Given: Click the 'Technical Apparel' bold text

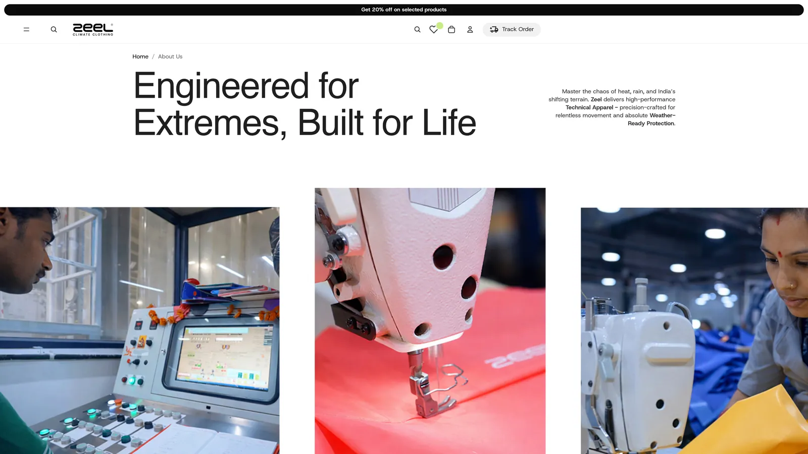Looking at the screenshot, I should pyautogui.click(x=589, y=107).
